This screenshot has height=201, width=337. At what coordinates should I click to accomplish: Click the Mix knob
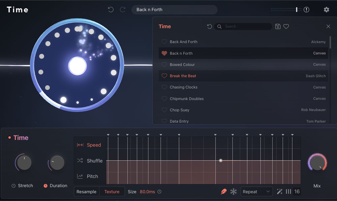click(x=317, y=163)
